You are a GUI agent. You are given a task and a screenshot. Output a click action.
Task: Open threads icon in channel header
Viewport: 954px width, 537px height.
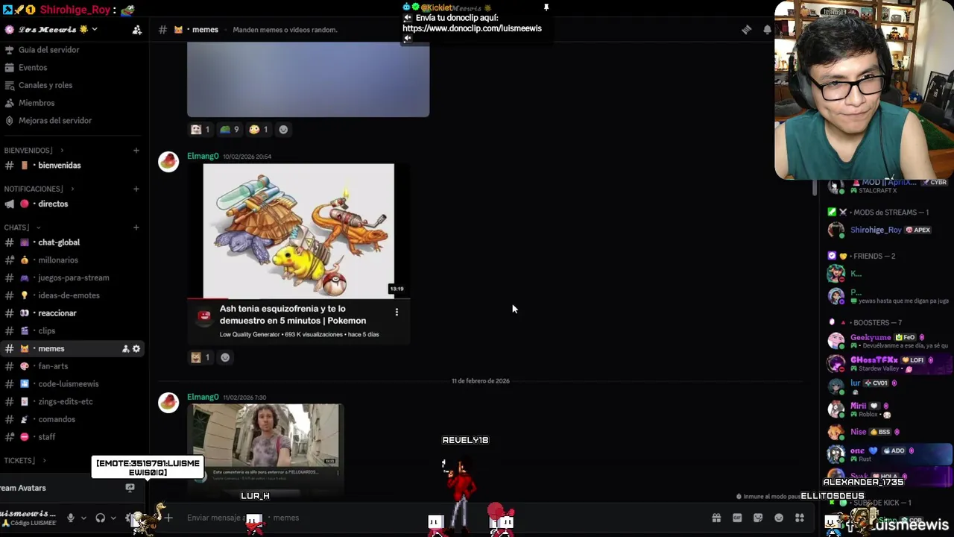click(x=746, y=30)
